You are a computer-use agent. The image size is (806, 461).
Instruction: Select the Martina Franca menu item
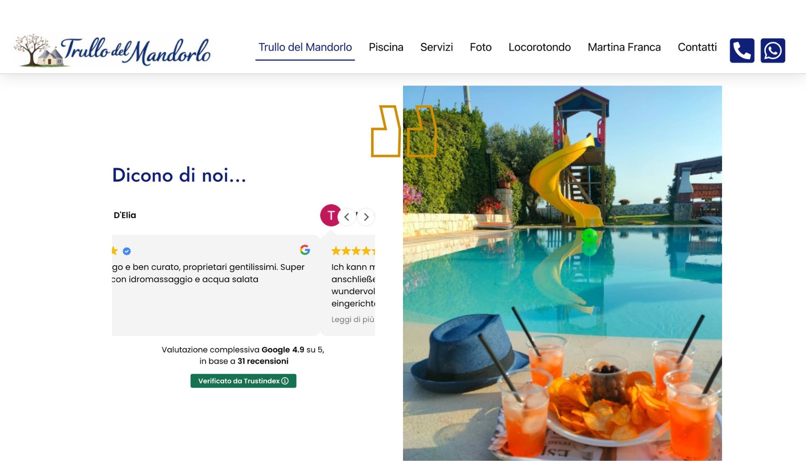click(x=624, y=47)
